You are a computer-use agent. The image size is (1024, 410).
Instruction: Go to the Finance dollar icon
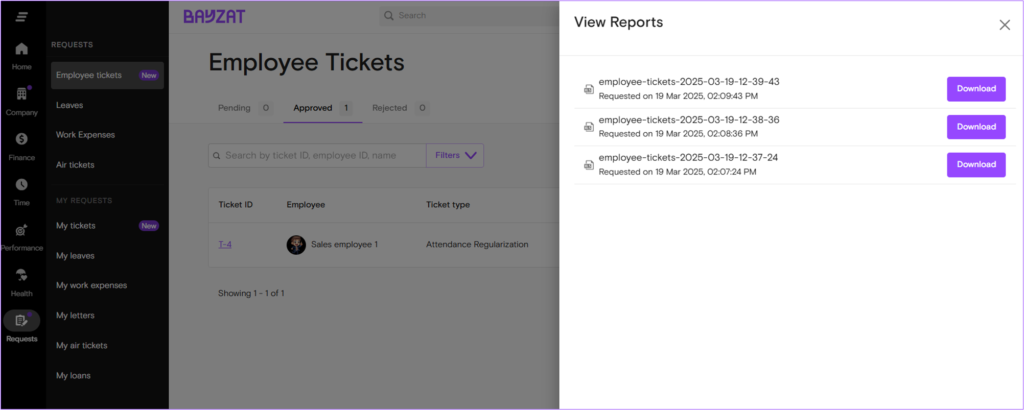tap(21, 139)
